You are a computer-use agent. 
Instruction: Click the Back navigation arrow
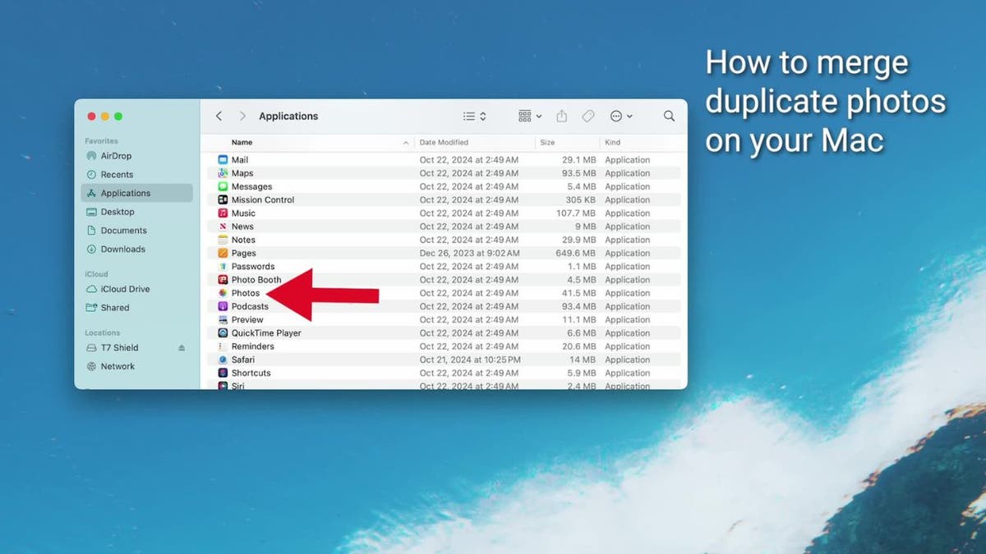point(219,116)
